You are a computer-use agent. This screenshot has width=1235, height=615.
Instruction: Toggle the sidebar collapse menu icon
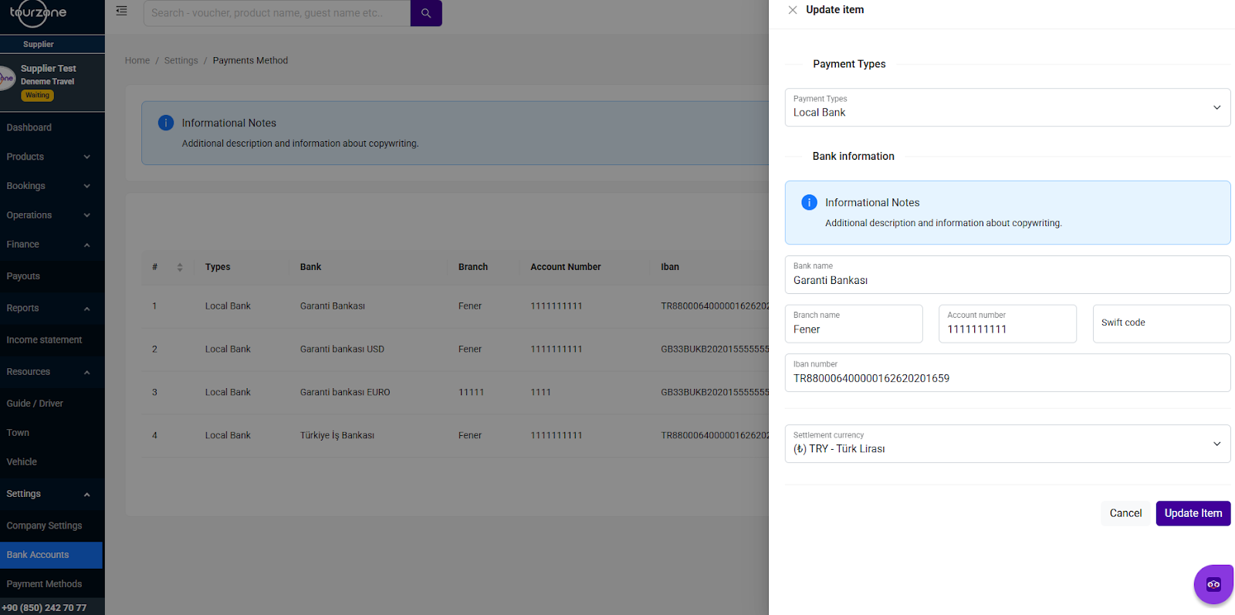[x=121, y=11]
